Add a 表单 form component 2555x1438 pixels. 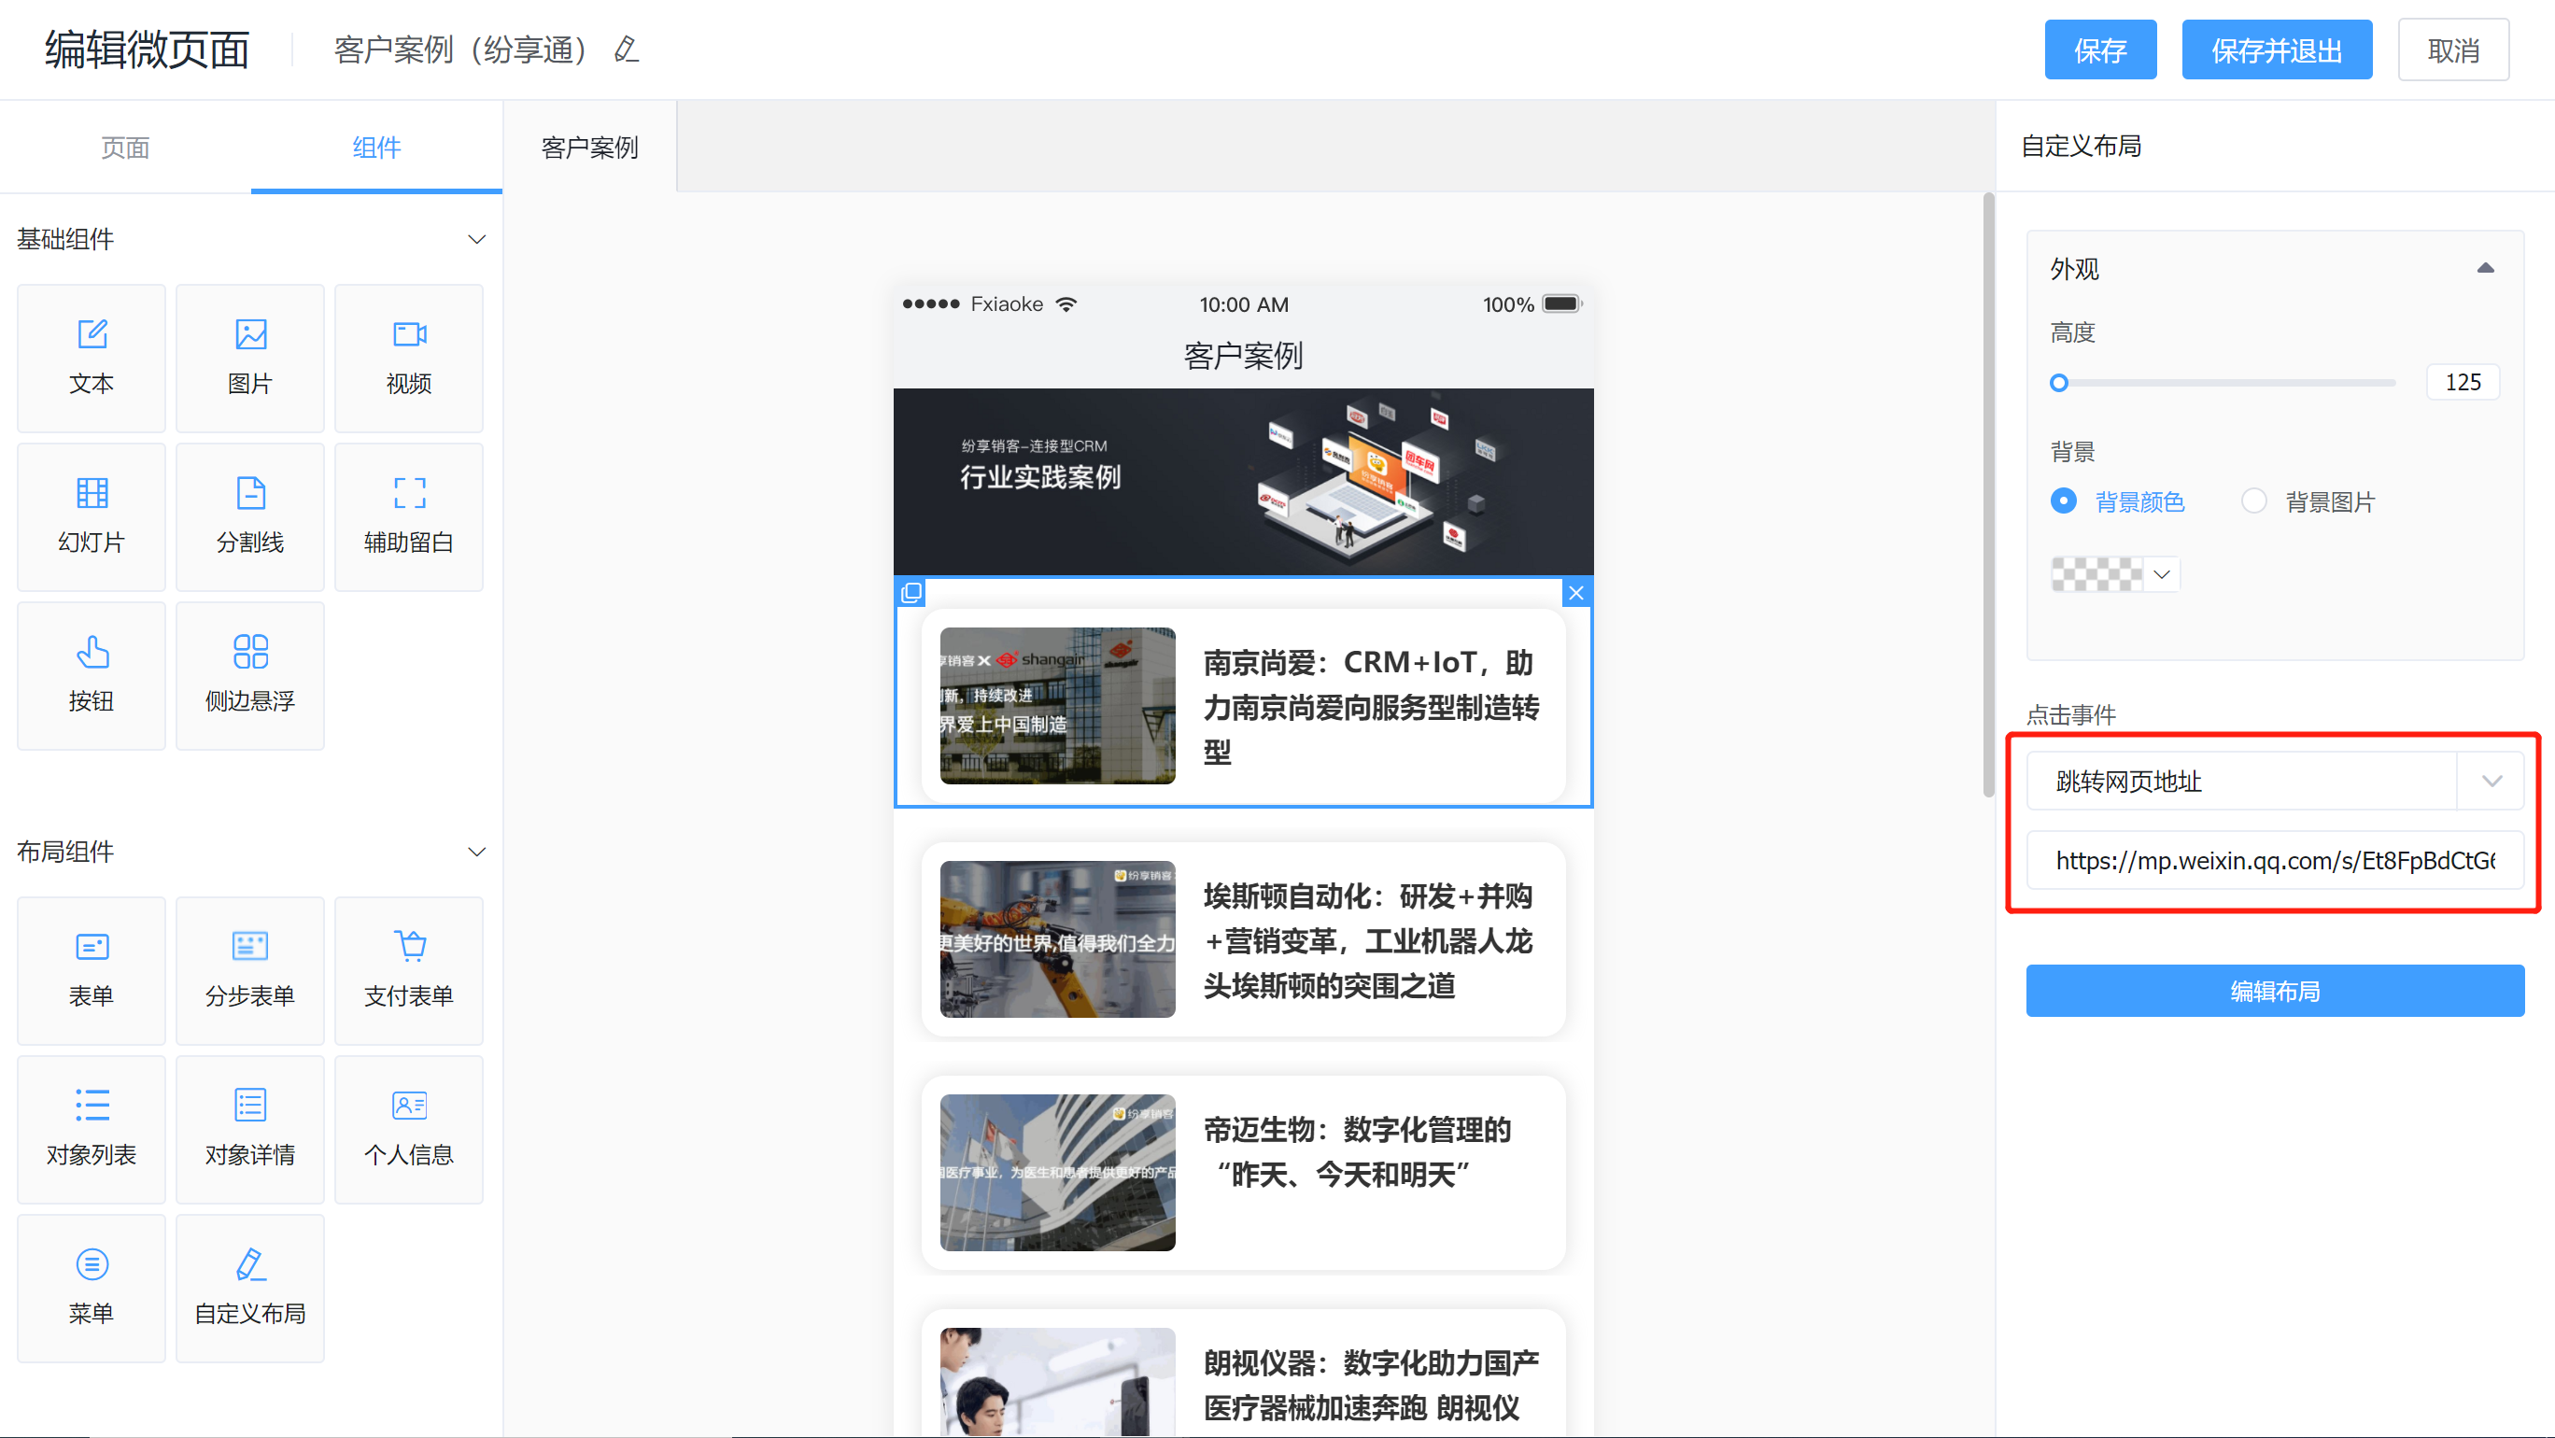pyautogui.click(x=92, y=971)
